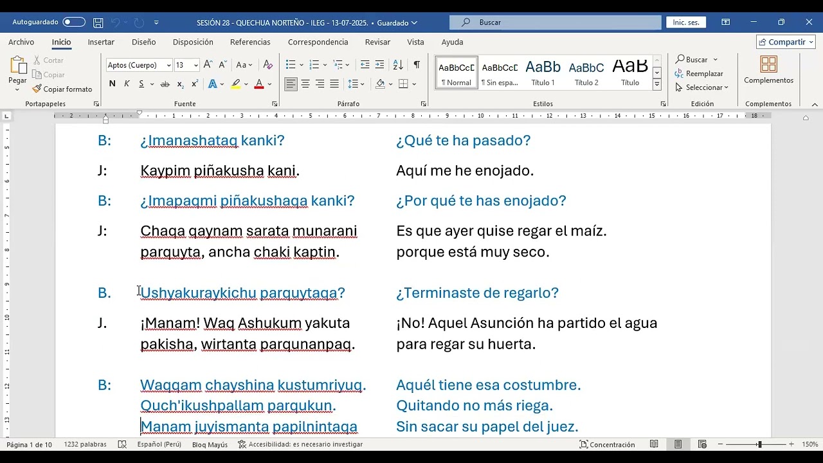Open Complementos add-ins
Viewport: 823px width, 463px height.
click(x=768, y=71)
